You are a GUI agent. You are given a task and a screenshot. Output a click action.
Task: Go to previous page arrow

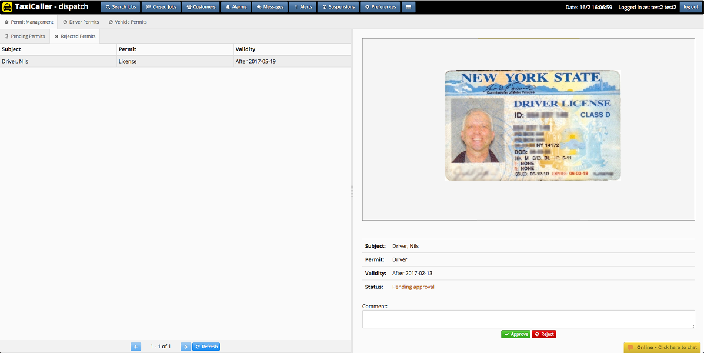tap(136, 347)
